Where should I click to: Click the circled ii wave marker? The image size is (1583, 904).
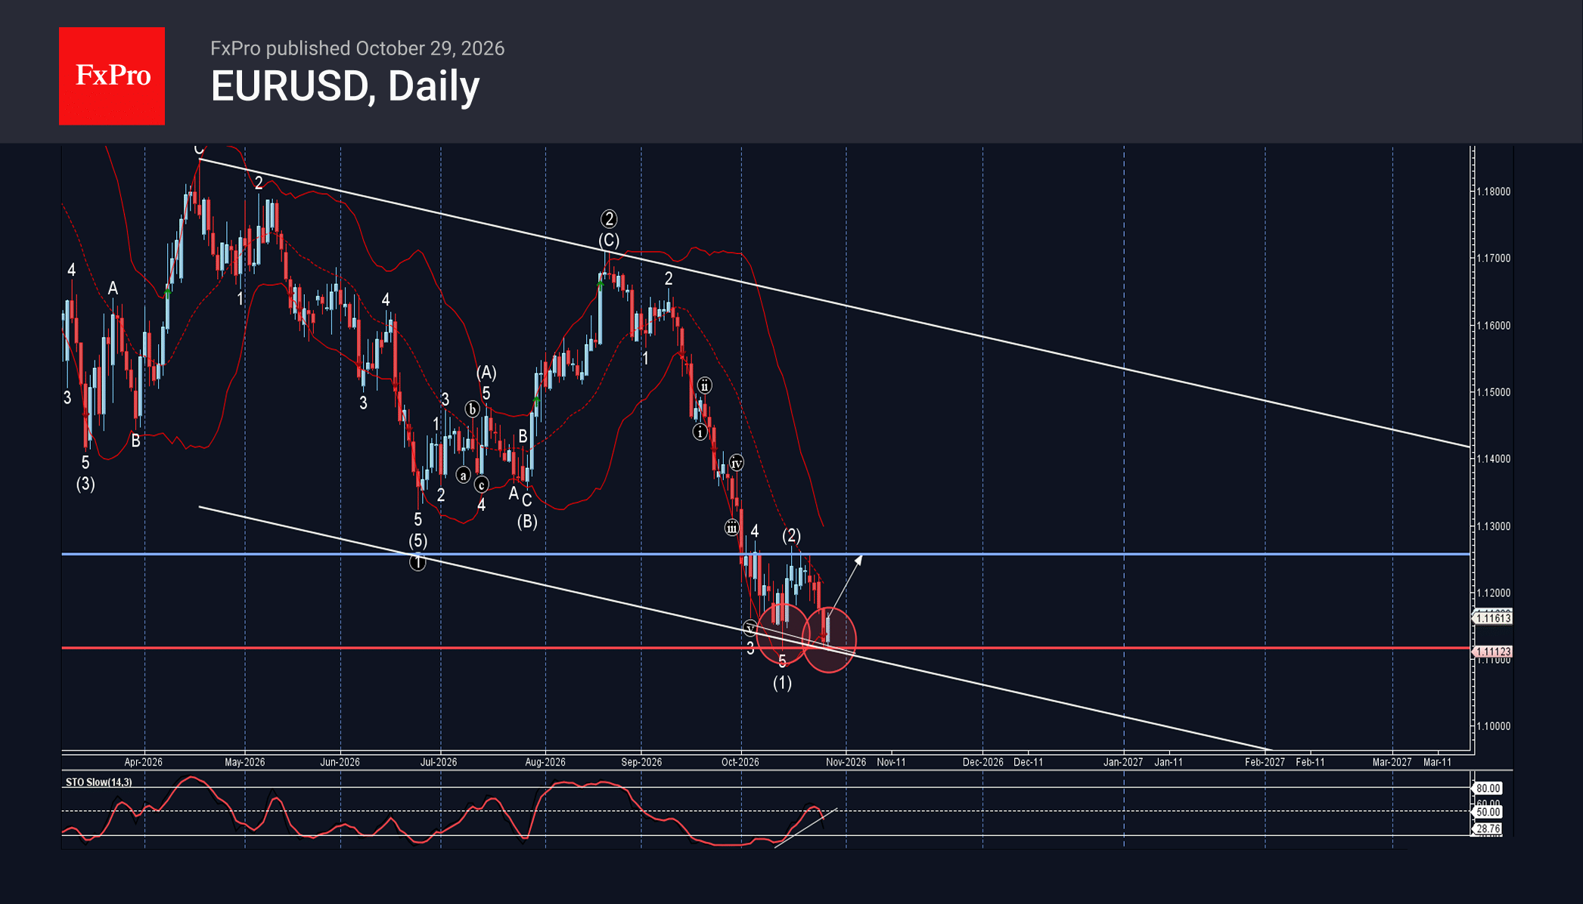coord(704,385)
